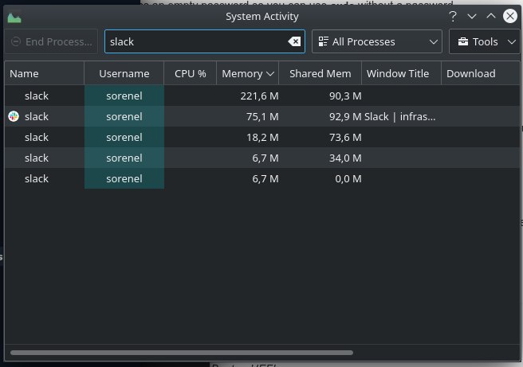Viewport: 523px width, 367px height.
Task: Open the Tools dropdown menu
Action: click(484, 41)
